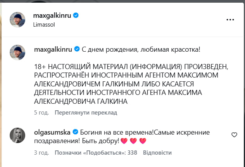Image resolution: width=245 pixels, height=167 pixels.
Task: Open maxgalkinru's profile picture in the post header
Action: 17,19
